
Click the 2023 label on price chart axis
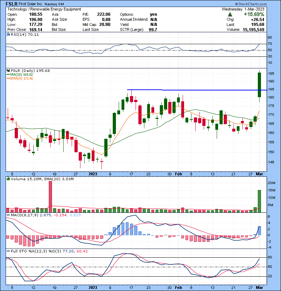(x=93, y=174)
